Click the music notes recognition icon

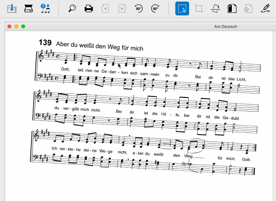45,8
